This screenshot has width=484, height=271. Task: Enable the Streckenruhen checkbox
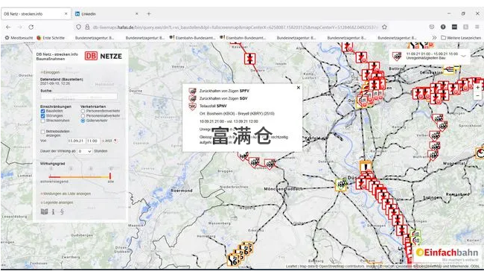[x=42, y=121]
